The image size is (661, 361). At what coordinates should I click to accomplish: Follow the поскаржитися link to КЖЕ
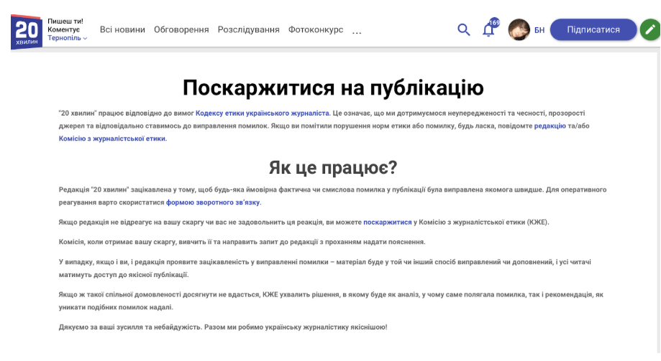click(388, 222)
